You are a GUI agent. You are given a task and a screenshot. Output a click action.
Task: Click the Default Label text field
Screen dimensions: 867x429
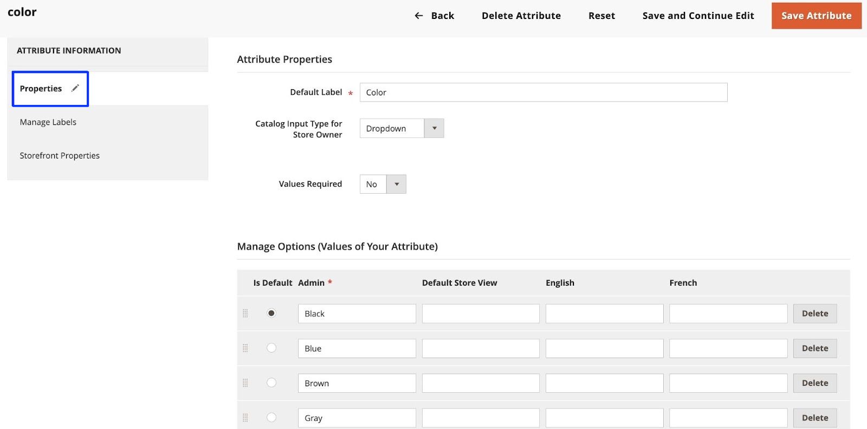coord(543,93)
